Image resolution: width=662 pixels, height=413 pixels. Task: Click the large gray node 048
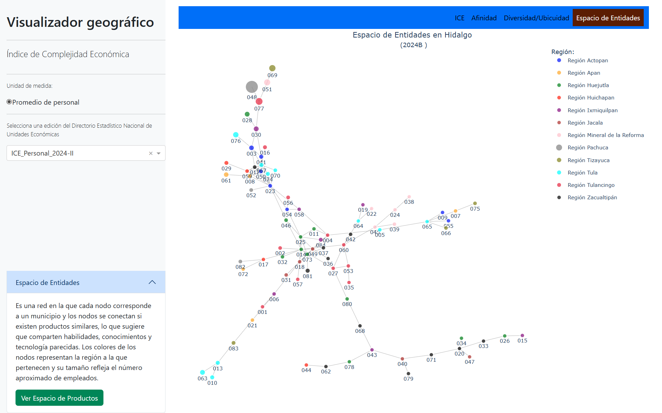[252, 87]
